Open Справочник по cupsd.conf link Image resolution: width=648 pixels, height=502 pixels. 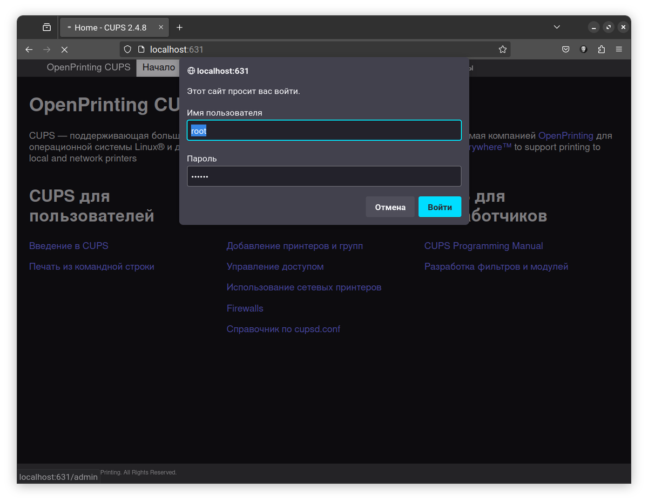tap(283, 329)
